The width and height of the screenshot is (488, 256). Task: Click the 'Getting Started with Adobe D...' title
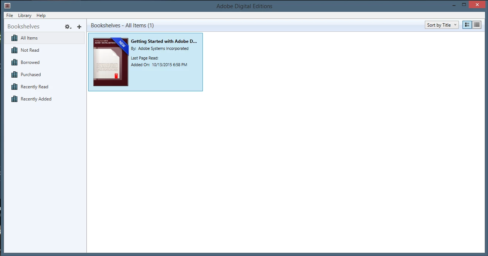(x=164, y=41)
